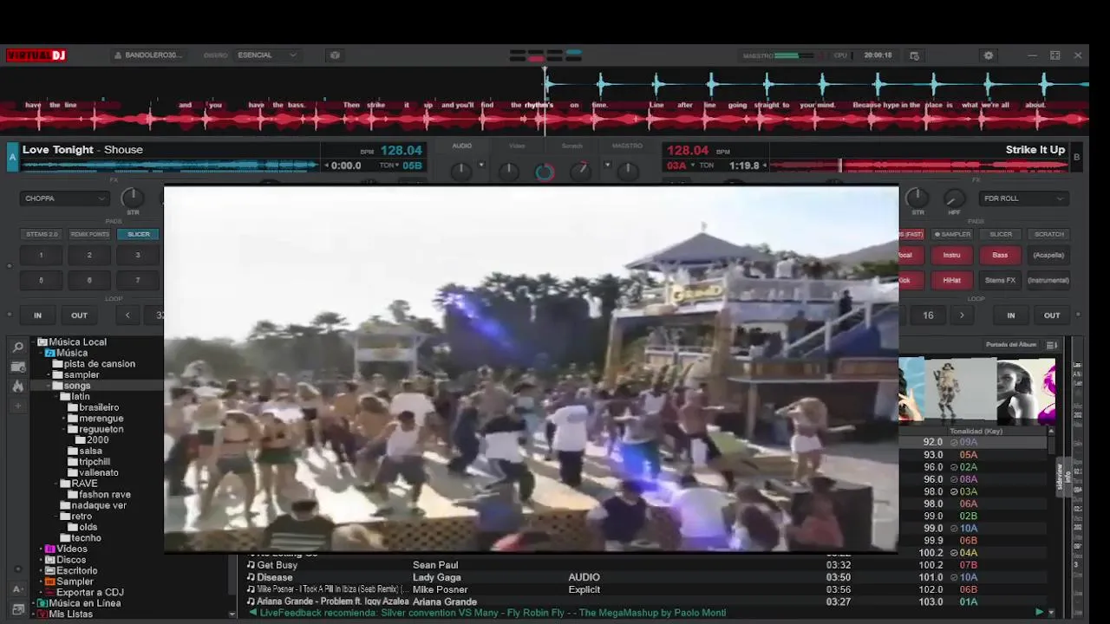The image size is (1110, 624).
Task: Set loop OUT on right deck
Action: 1052,315
